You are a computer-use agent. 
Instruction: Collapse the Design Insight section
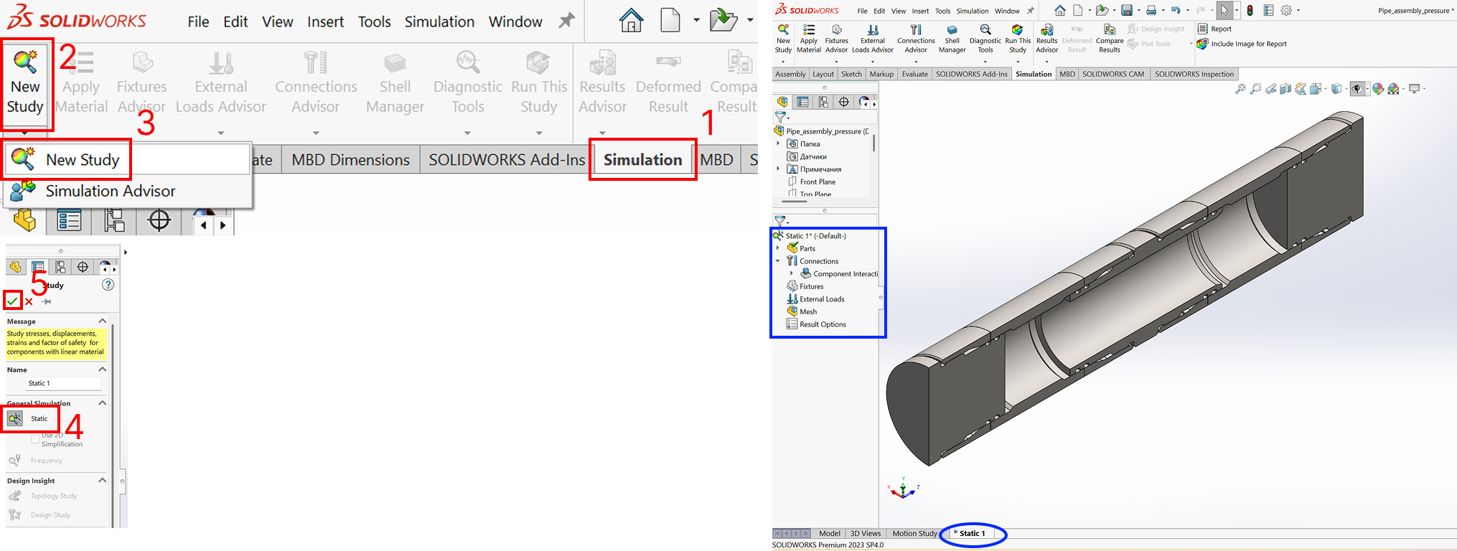[x=103, y=480]
